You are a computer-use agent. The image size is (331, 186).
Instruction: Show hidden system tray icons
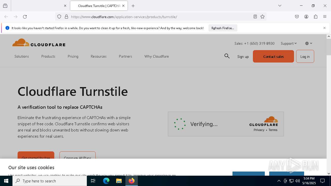tap(279, 181)
